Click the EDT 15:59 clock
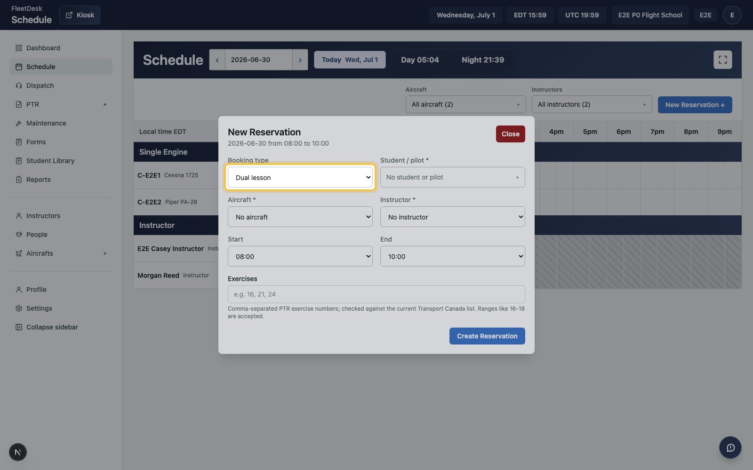This screenshot has width=753, height=470. click(530, 15)
